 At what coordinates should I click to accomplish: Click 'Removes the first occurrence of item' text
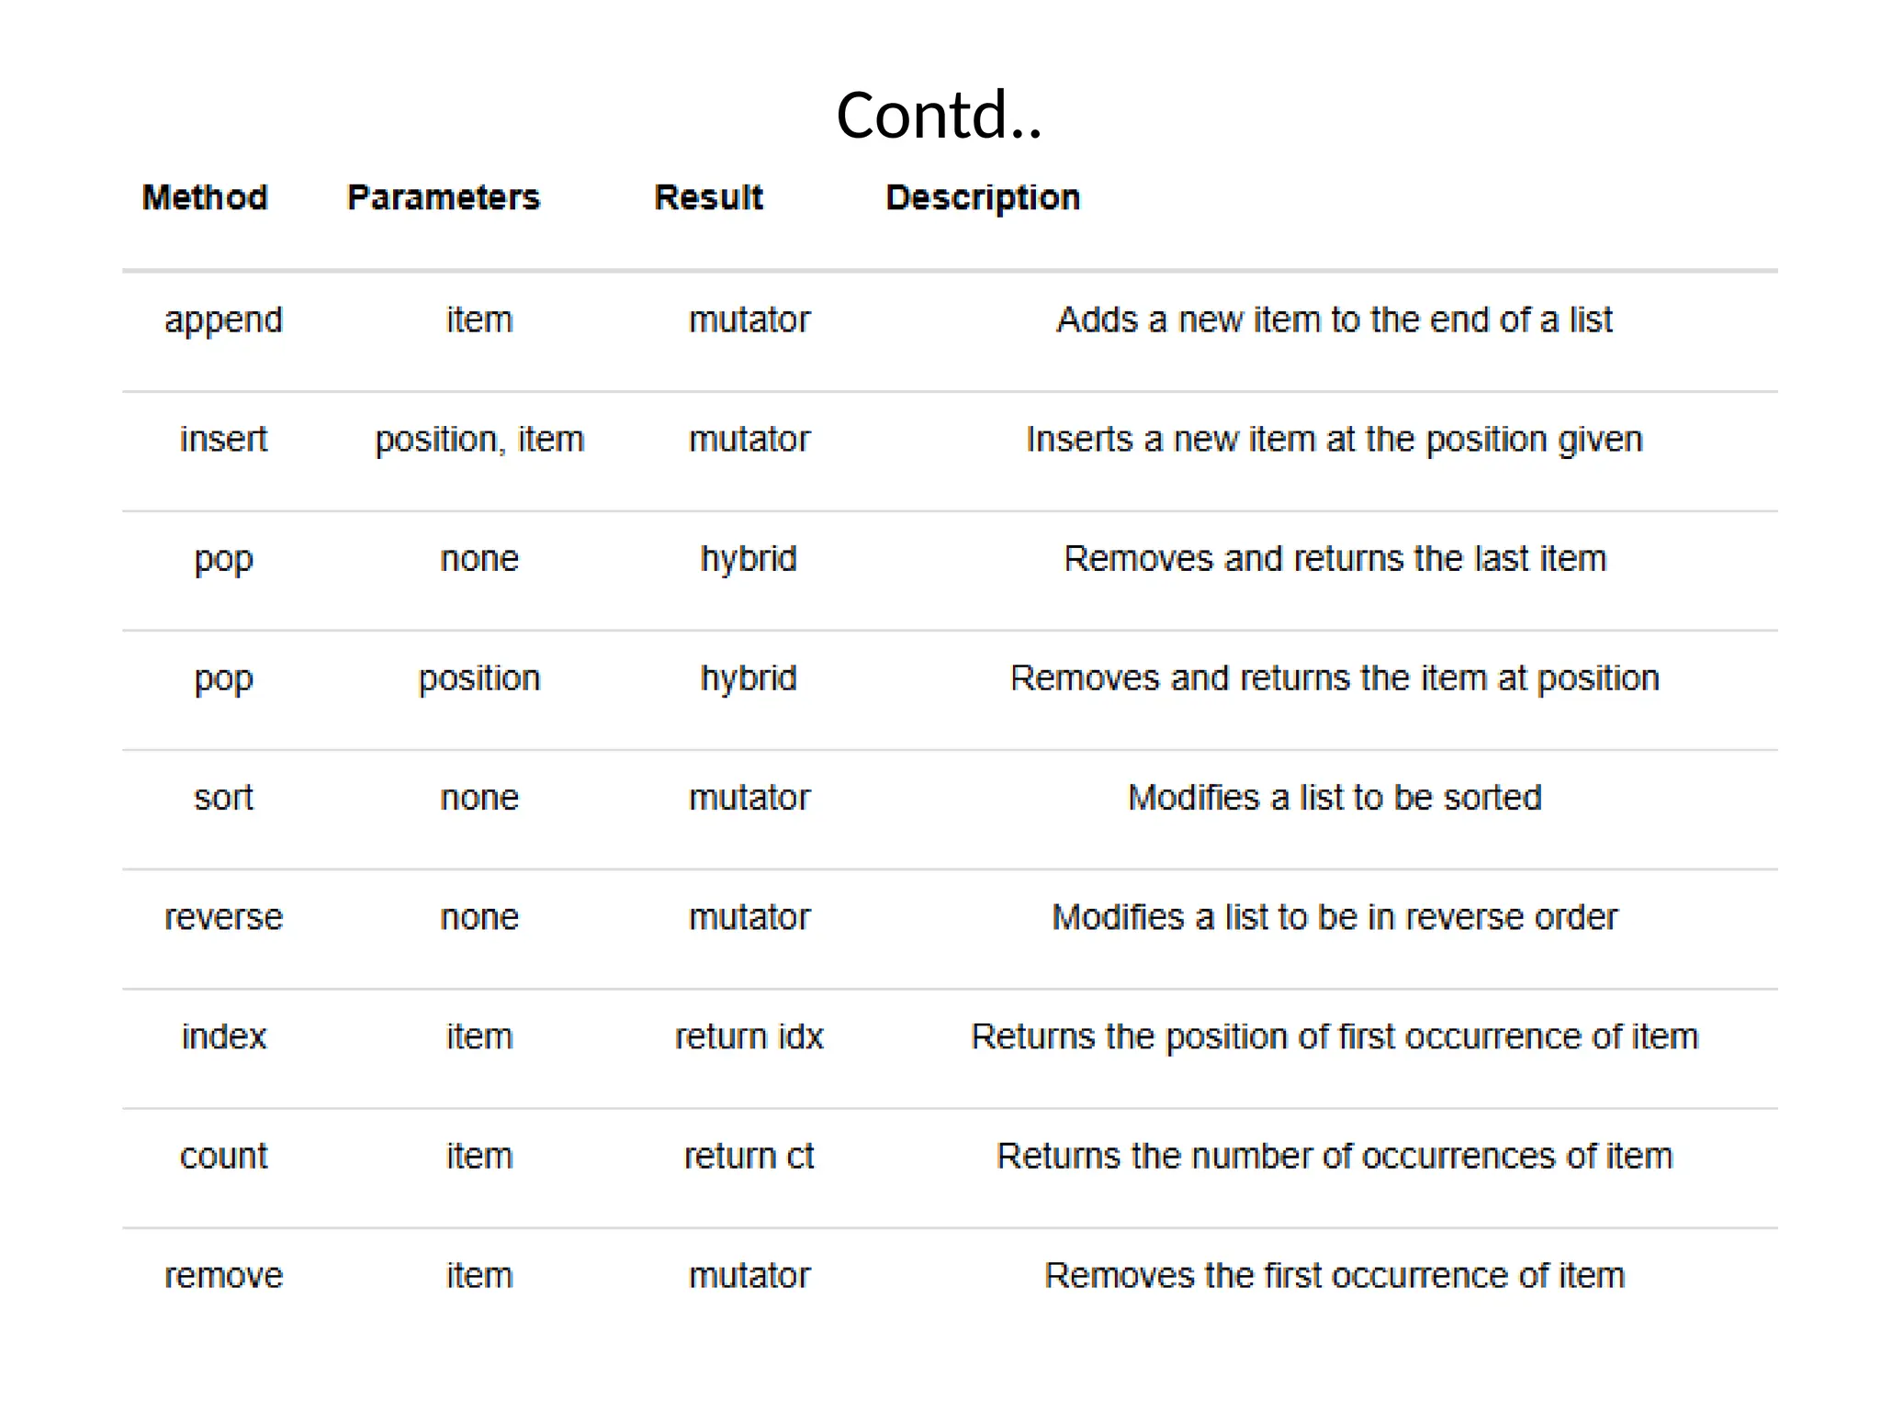pyautogui.click(x=1334, y=1275)
